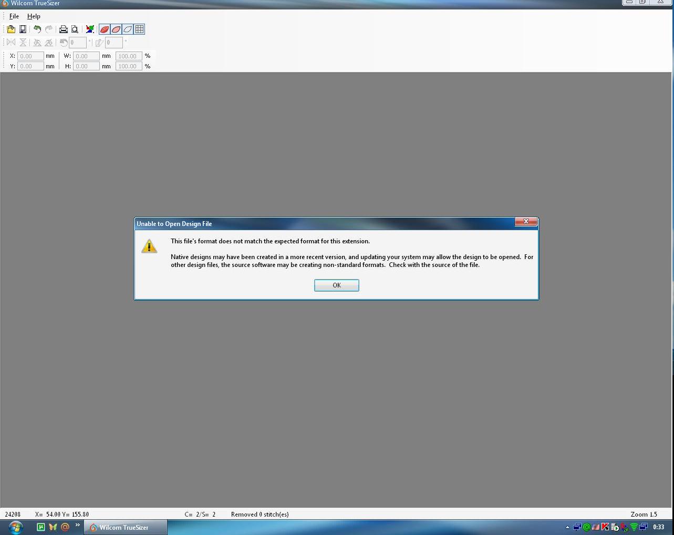This screenshot has width=674, height=535.
Task: Open Print Preview with magnifier icon
Action: pos(75,29)
